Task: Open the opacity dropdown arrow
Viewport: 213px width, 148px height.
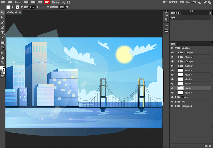Action: 67,7
